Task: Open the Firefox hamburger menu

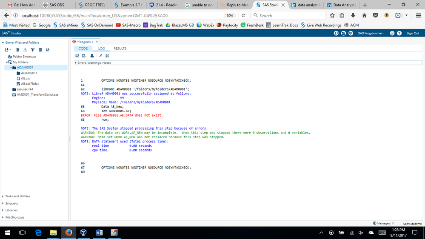Action: coord(418,15)
